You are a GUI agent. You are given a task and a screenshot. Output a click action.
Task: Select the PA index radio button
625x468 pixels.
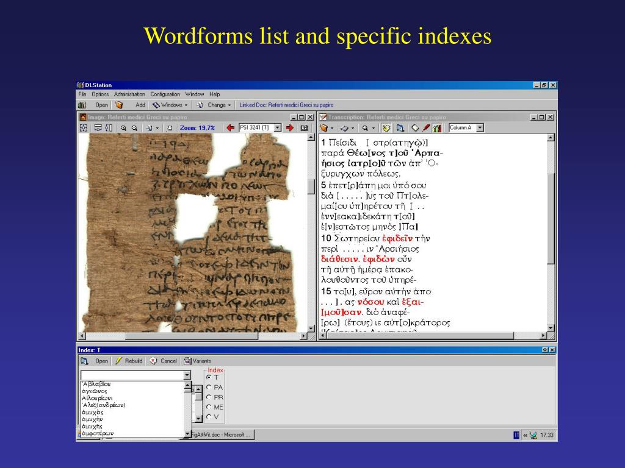209,387
